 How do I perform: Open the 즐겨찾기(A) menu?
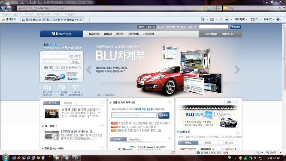click(x=43, y=14)
